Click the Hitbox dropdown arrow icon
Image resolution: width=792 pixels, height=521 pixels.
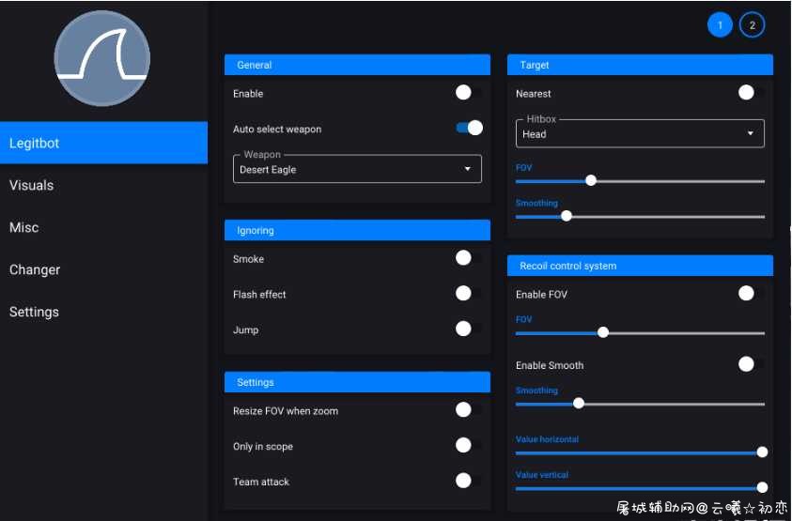pos(751,133)
